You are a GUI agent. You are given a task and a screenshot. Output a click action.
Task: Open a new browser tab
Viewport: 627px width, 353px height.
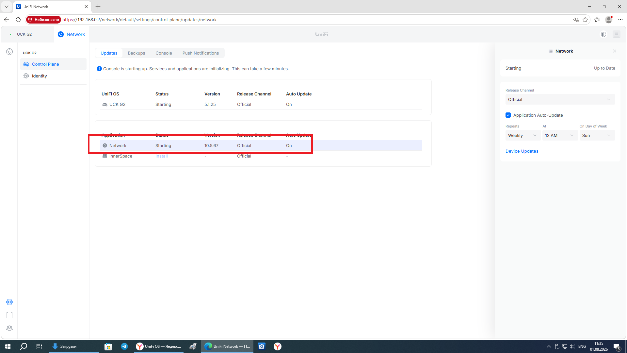point(98,7)
